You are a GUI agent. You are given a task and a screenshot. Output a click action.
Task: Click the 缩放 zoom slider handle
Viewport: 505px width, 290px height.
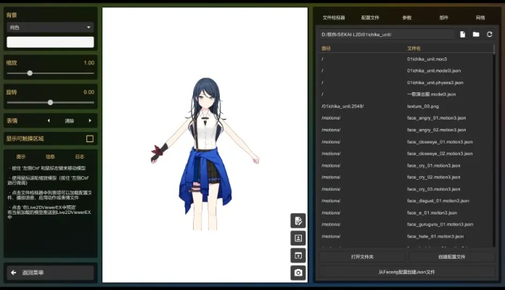click(x=30, y=73)
